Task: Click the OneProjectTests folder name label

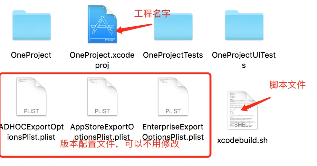Action: (x=173, y=55)
